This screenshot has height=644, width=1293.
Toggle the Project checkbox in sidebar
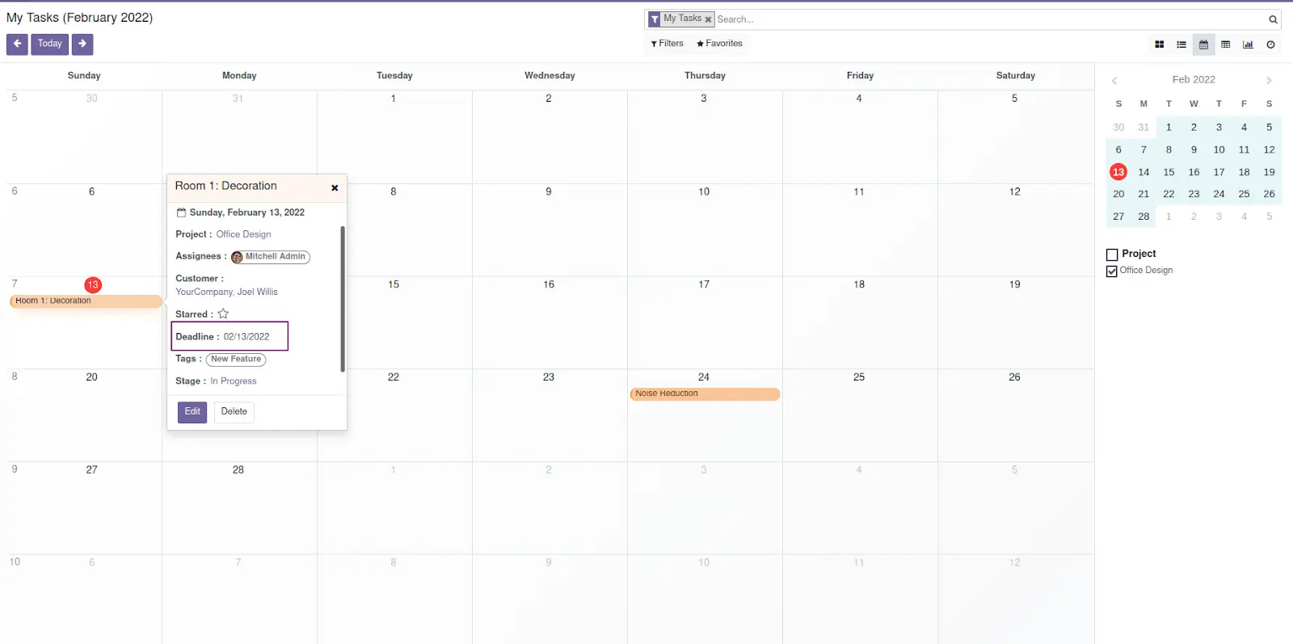point(1112,255)
